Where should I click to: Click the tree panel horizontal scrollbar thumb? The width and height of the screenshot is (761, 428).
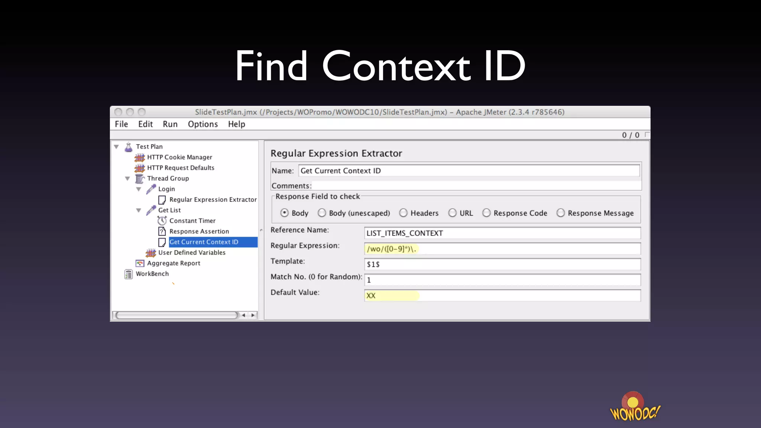(177, 315)
